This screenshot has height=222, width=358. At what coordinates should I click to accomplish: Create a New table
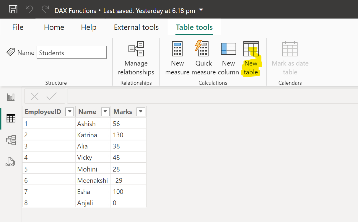(251, 58)
